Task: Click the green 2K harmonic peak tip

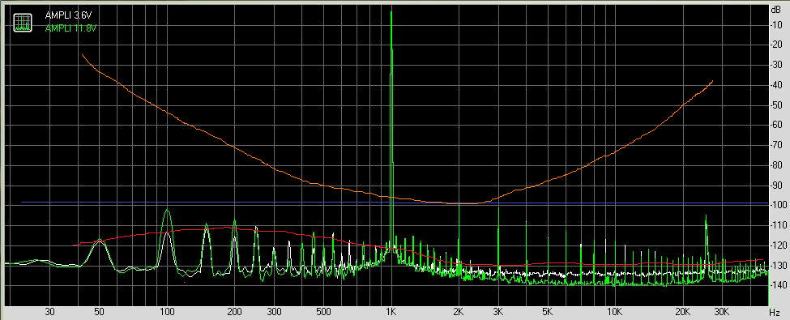Action: click(459, 203)
